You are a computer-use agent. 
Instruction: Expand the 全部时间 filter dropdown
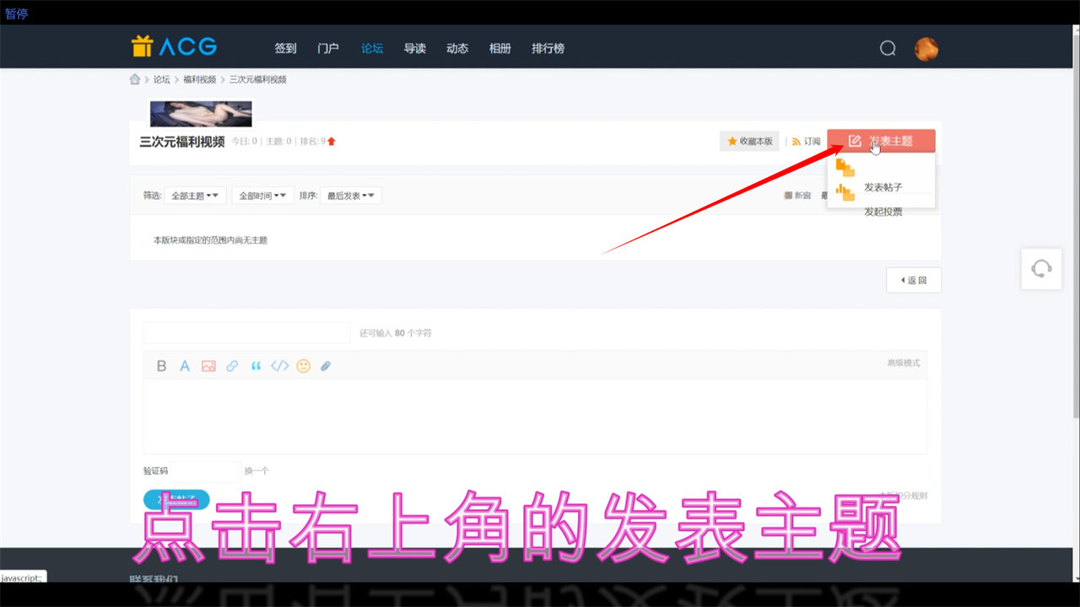262,196
